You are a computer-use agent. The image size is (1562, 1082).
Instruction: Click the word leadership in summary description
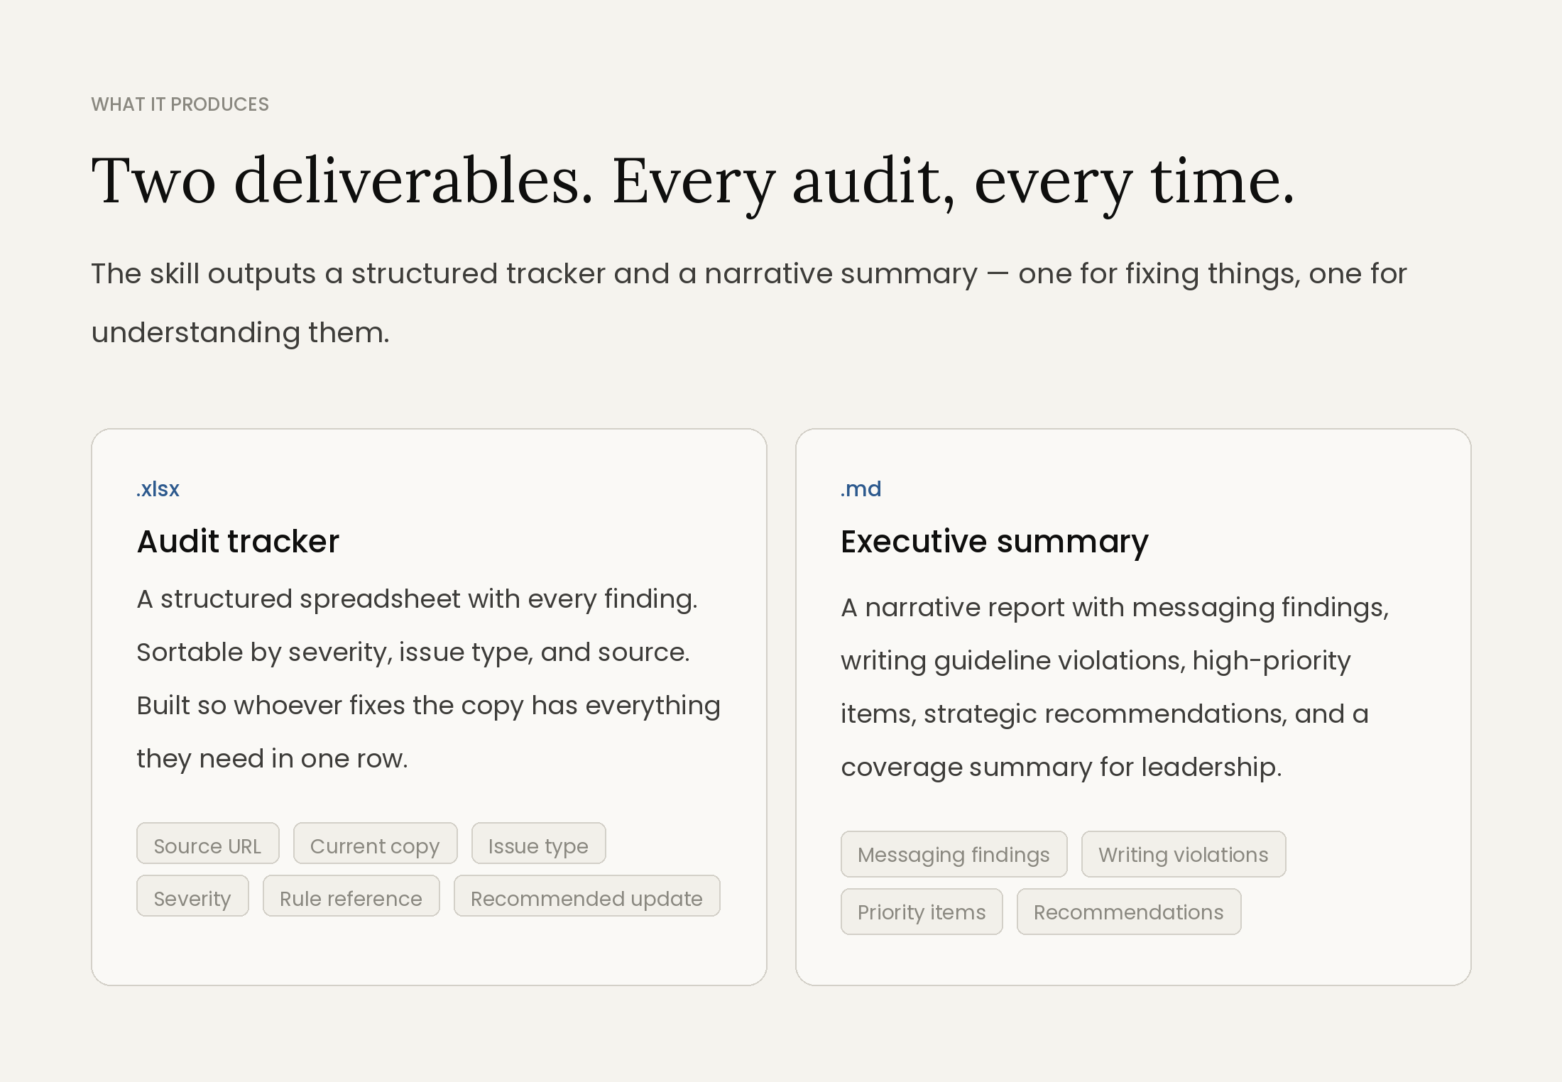1210,767
